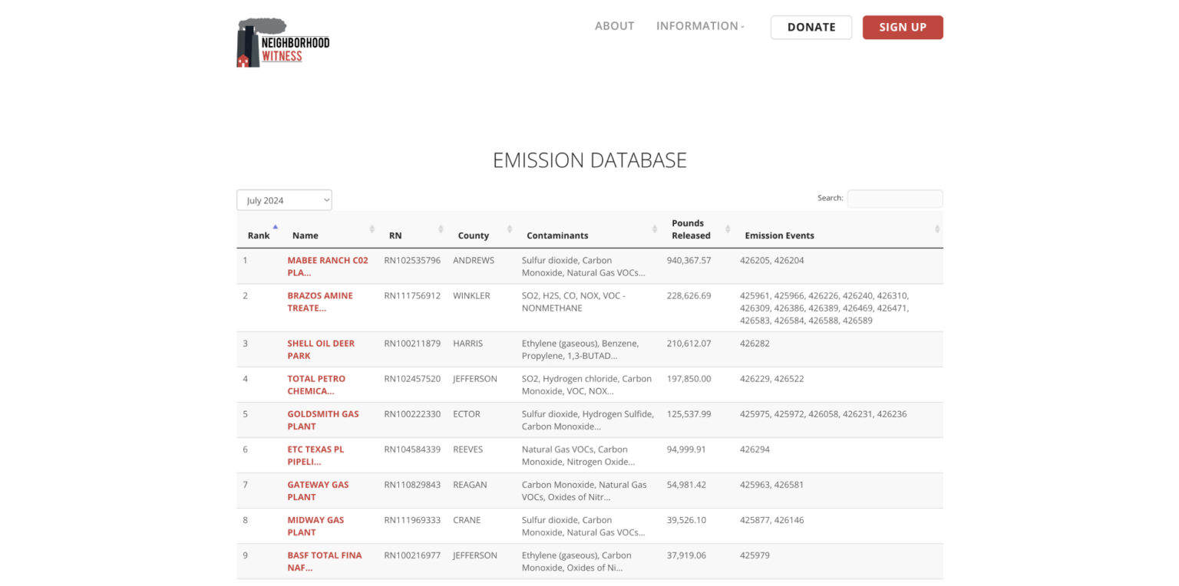Click the Name column sort icon
This screenshot has width=1179, height=586.
[372, 229]
